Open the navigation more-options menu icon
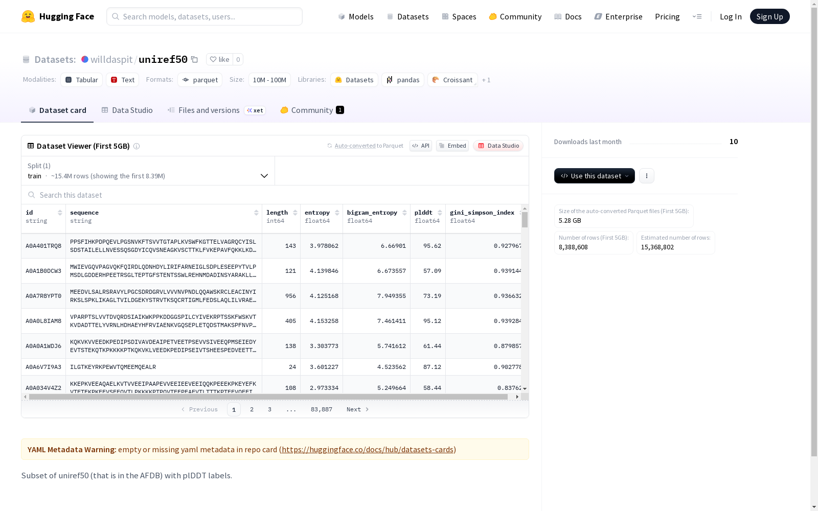The height and width of the screenshot is (511, 818). coord(697,16)
